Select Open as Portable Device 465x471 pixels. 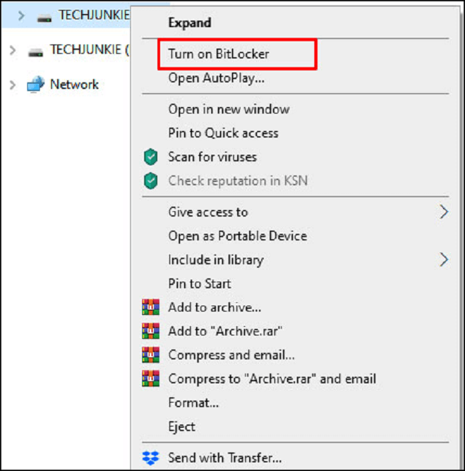tap(238, 236)
